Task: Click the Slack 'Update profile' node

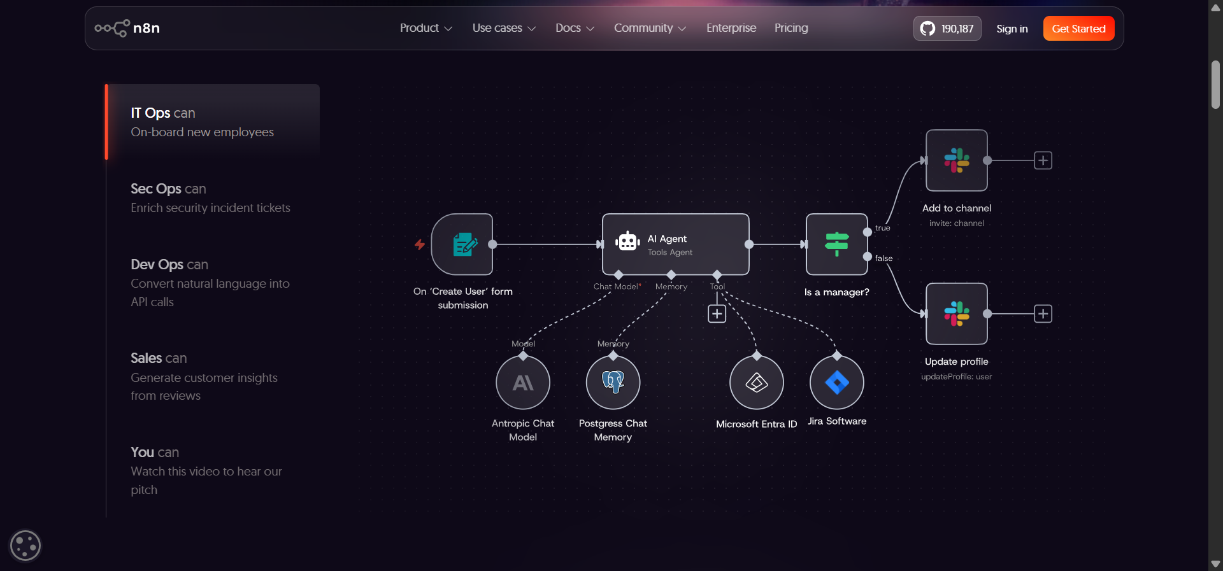Action: click(x=957, y=314)
